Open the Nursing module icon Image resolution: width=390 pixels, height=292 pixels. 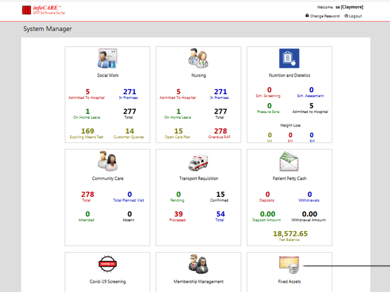(x=198, y=58)
